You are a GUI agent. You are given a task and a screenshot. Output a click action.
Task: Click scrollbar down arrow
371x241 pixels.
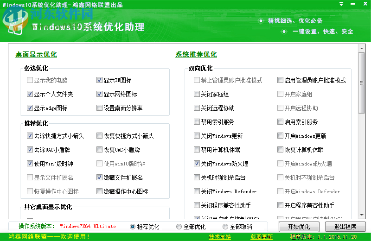pyautogui.click(x=362, y=215)
